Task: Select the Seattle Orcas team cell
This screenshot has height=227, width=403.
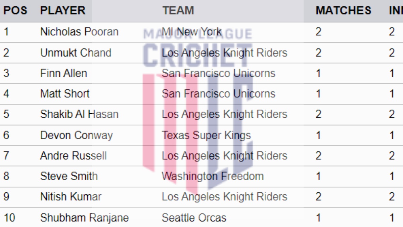Action: tap(194, 218)
